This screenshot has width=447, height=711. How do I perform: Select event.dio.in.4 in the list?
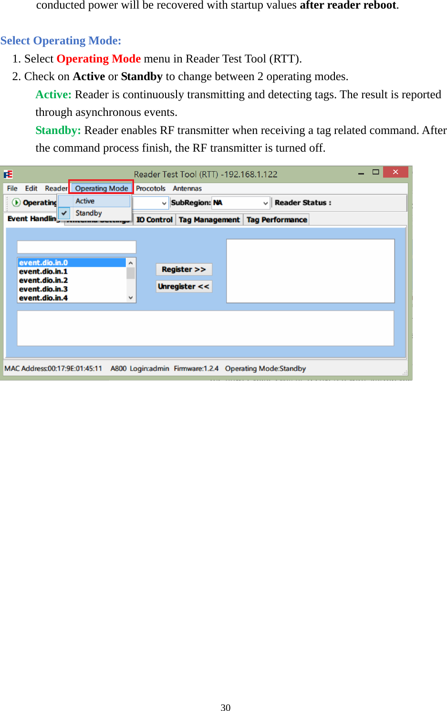[x=72, y=298]
